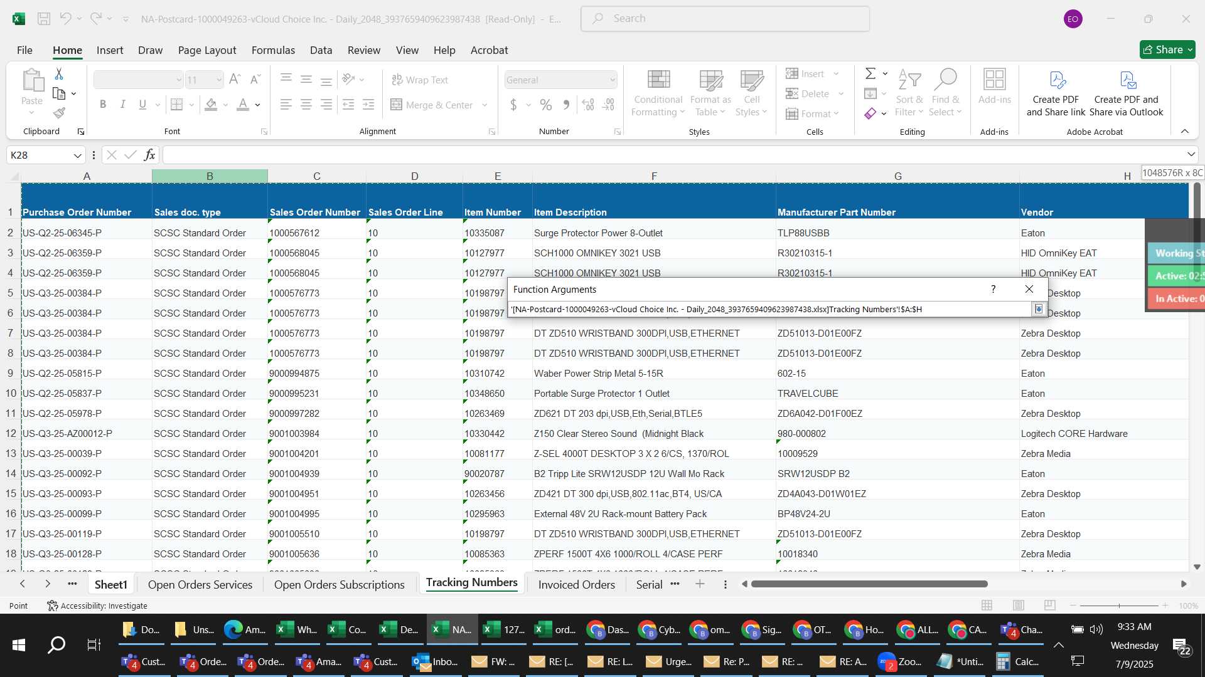Click Merge & Center button
The width and height of the screenshot is (1205, 677).
point(432,105)
